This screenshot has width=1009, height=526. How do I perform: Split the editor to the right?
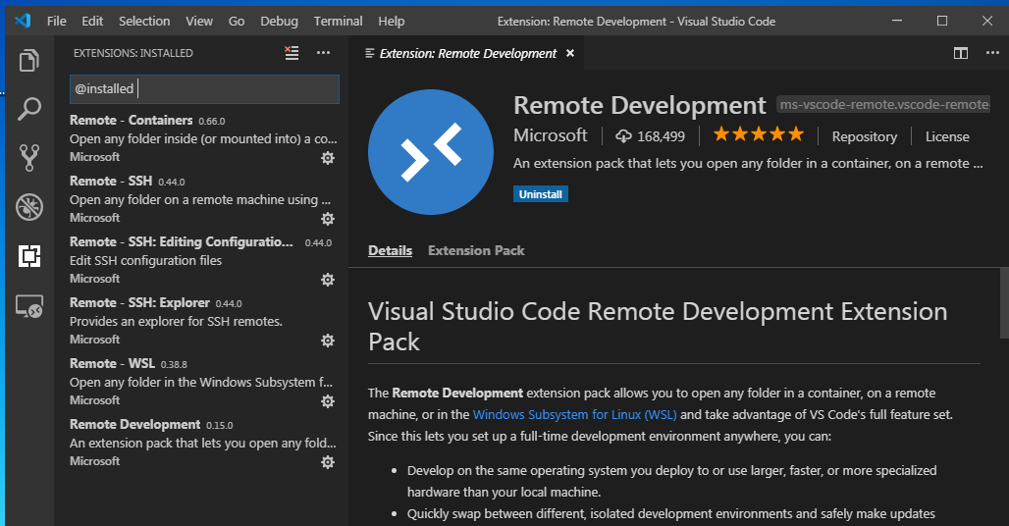click(961, 53)
